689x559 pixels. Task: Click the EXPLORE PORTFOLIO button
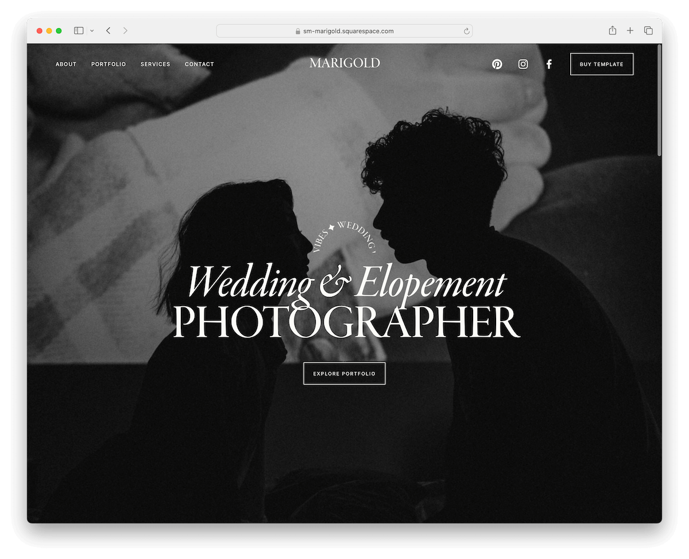tap(344, 373)
